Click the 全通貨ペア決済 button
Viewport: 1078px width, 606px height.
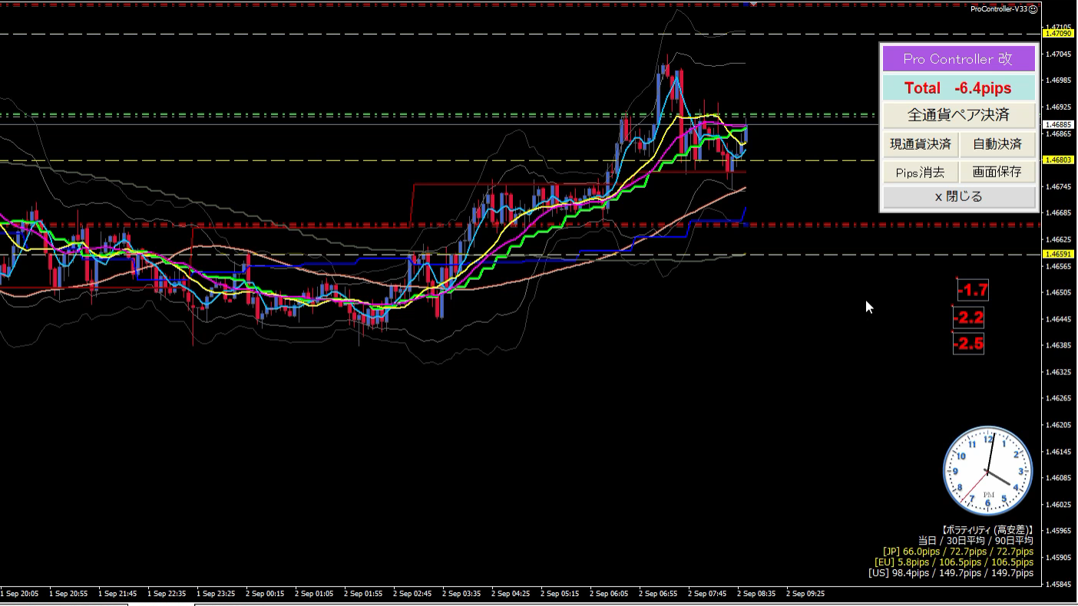(958, 115)
